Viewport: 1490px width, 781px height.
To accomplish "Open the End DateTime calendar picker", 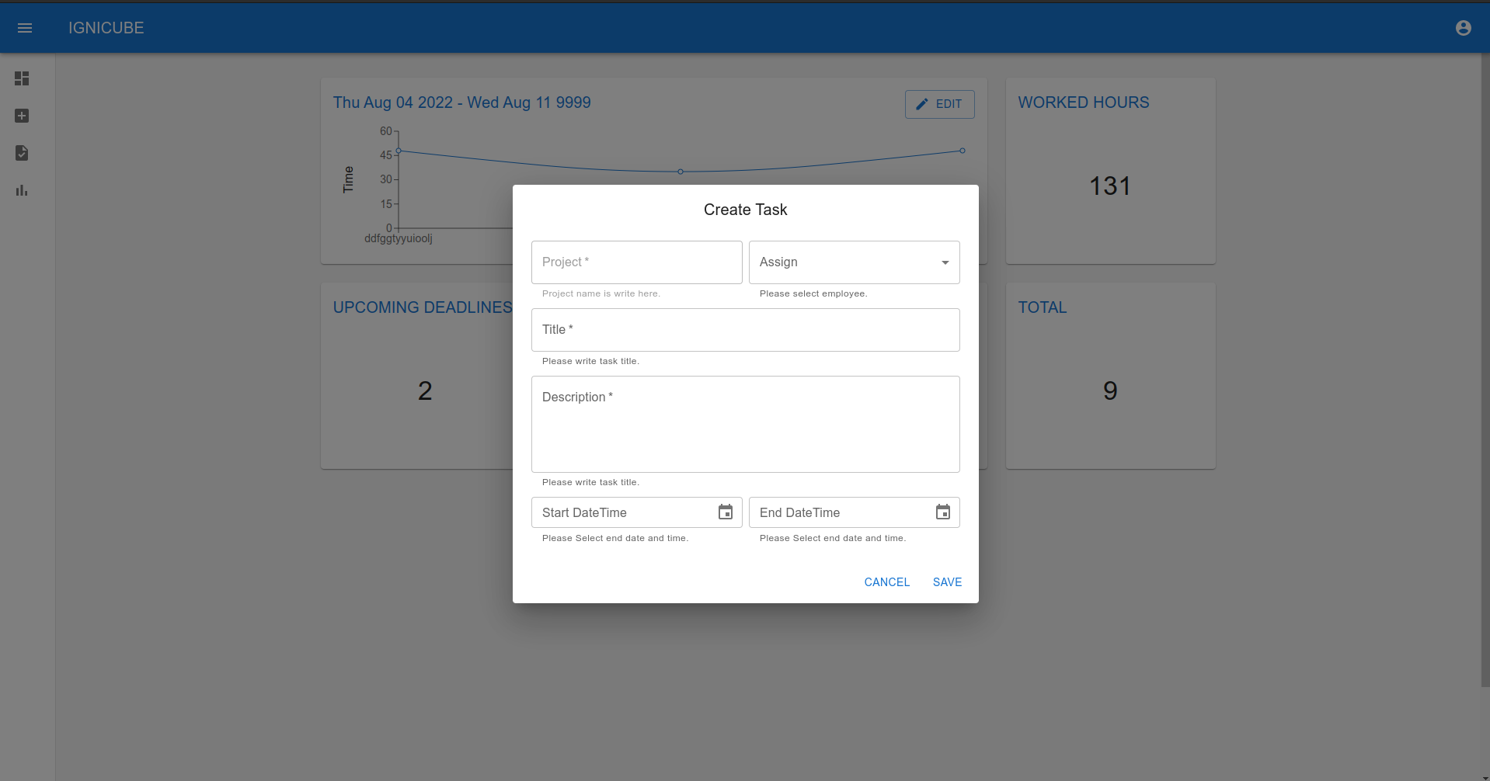I will click(943, 512).
